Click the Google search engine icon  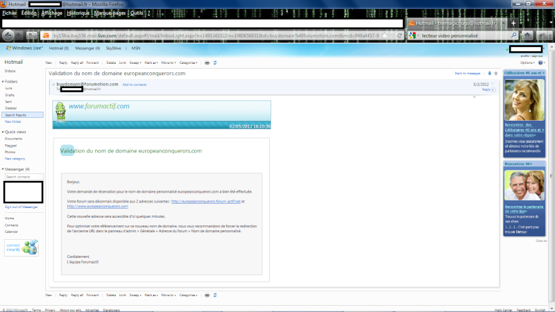[412, 35]
